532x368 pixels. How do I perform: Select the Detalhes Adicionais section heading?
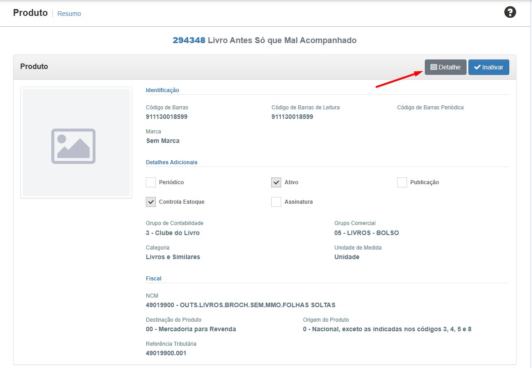(x=171, y=162)
